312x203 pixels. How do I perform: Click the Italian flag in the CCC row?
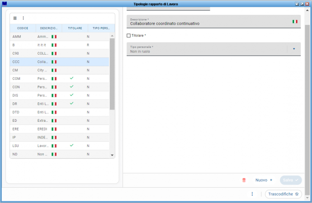pyautogui.click(x=54, y=62)
